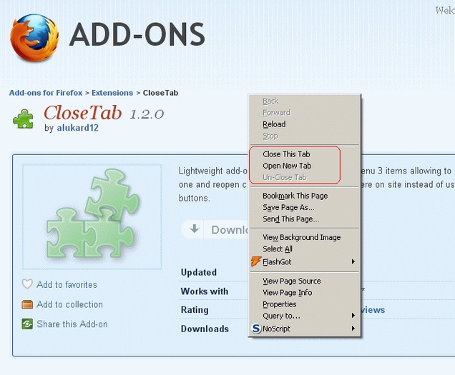455x375 pixels.
Task: Choose Save Page As... entry
Action: coord(304,207)
